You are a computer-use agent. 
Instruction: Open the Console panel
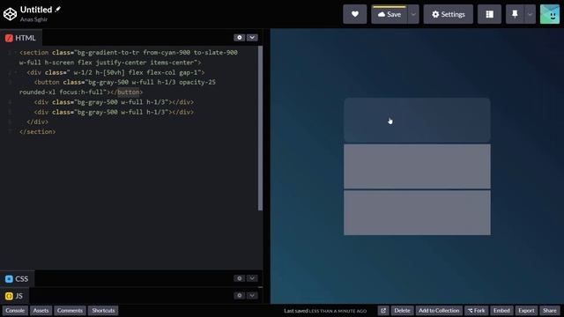coord(15,311)
